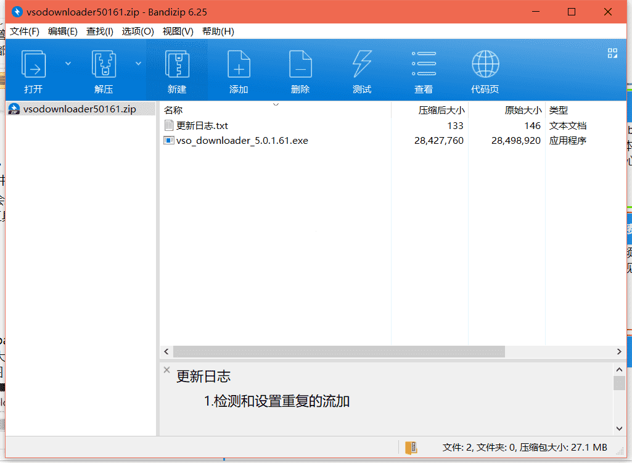Close the archive comment preview pane

(167, 370)
